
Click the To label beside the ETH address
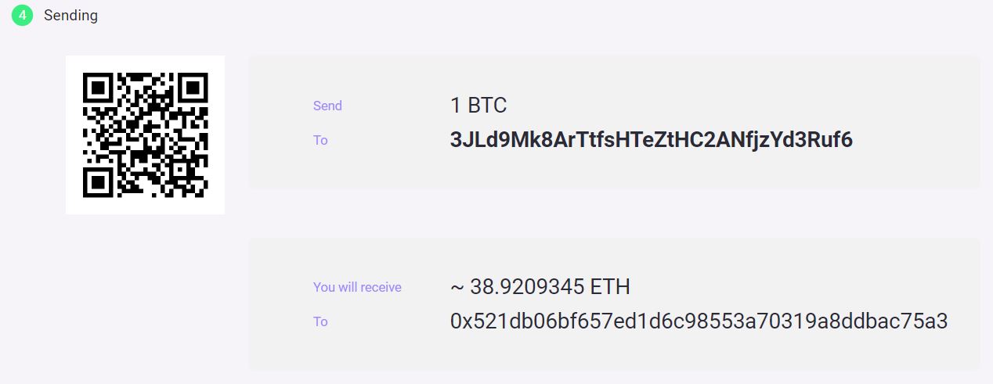[320, 321]
